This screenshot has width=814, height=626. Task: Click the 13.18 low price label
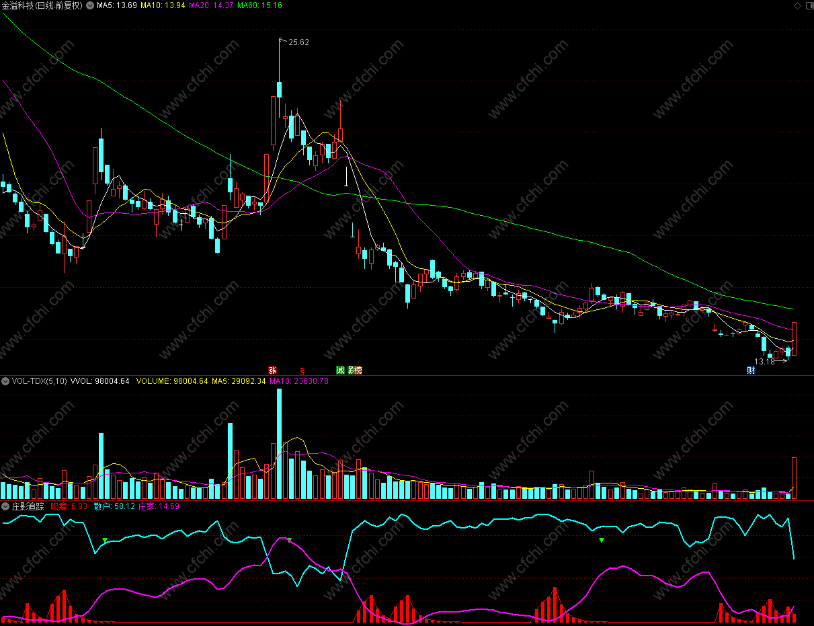click(x=764, y=361)
